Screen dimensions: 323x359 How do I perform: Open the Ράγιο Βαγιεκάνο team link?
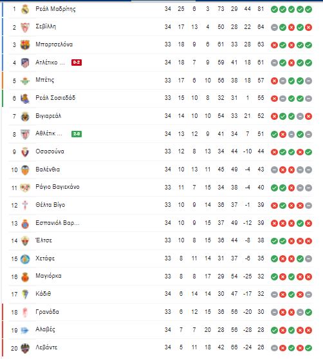57,187
